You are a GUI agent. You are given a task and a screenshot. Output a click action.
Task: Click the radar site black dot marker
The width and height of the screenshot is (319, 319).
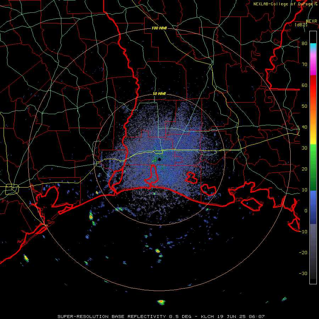coord(159,159)
